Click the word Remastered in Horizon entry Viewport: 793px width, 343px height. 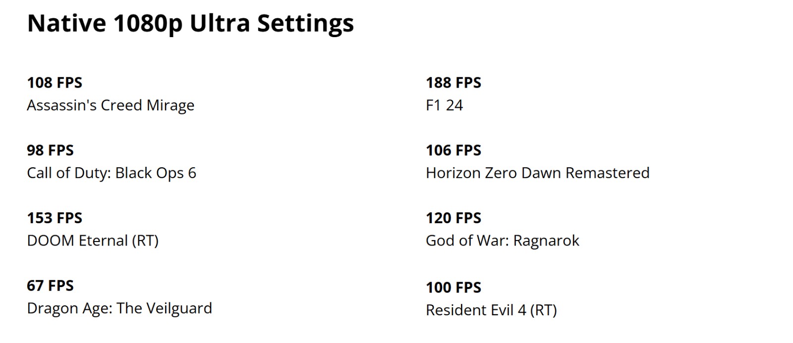[608, 173]
